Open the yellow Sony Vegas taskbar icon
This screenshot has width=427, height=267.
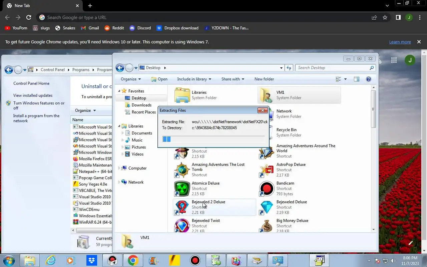(x=174, y=260)
